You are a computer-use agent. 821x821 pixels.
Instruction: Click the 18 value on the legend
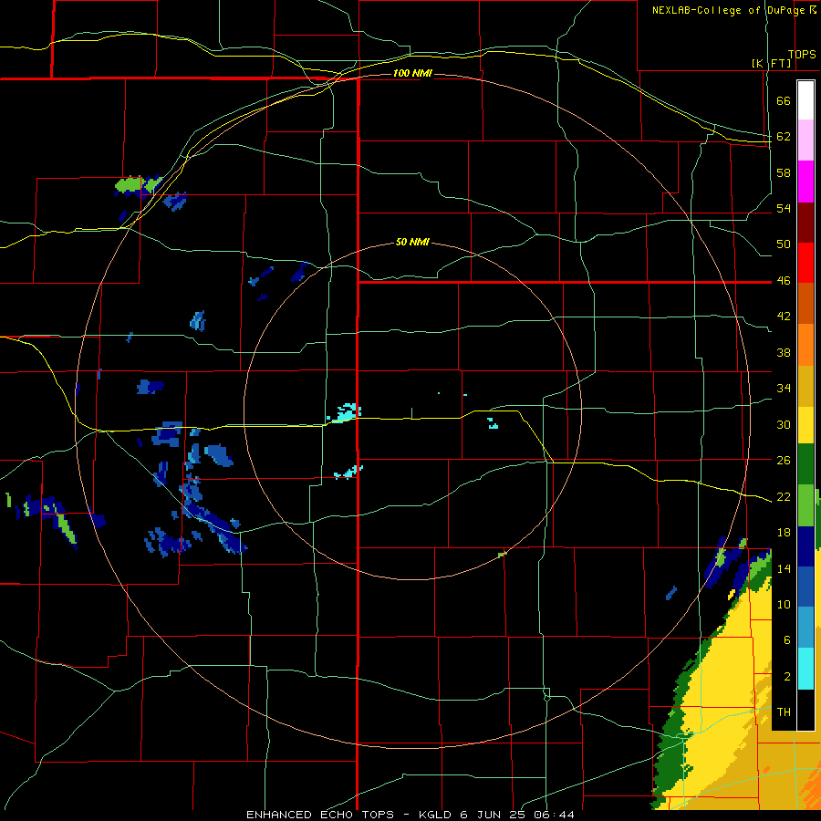[784, 533]
